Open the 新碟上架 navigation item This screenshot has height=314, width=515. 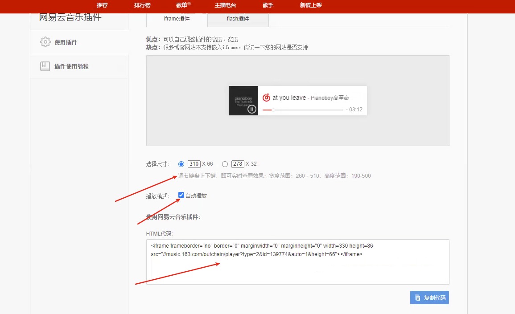click(x=311, y=5)
